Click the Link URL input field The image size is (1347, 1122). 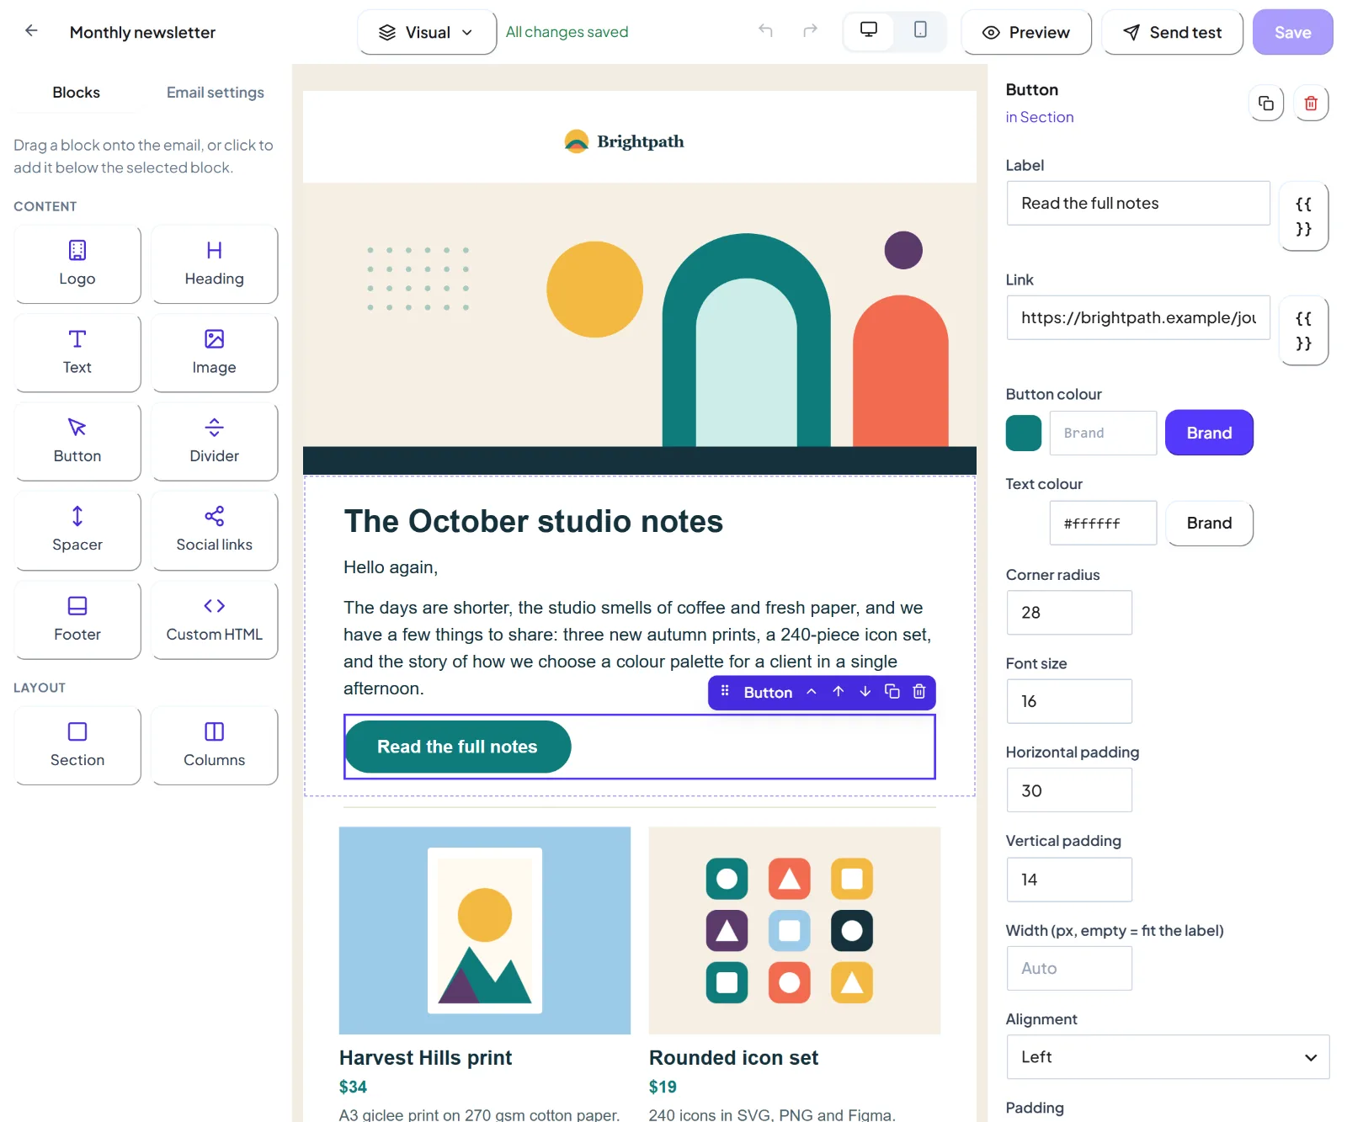1138,317
